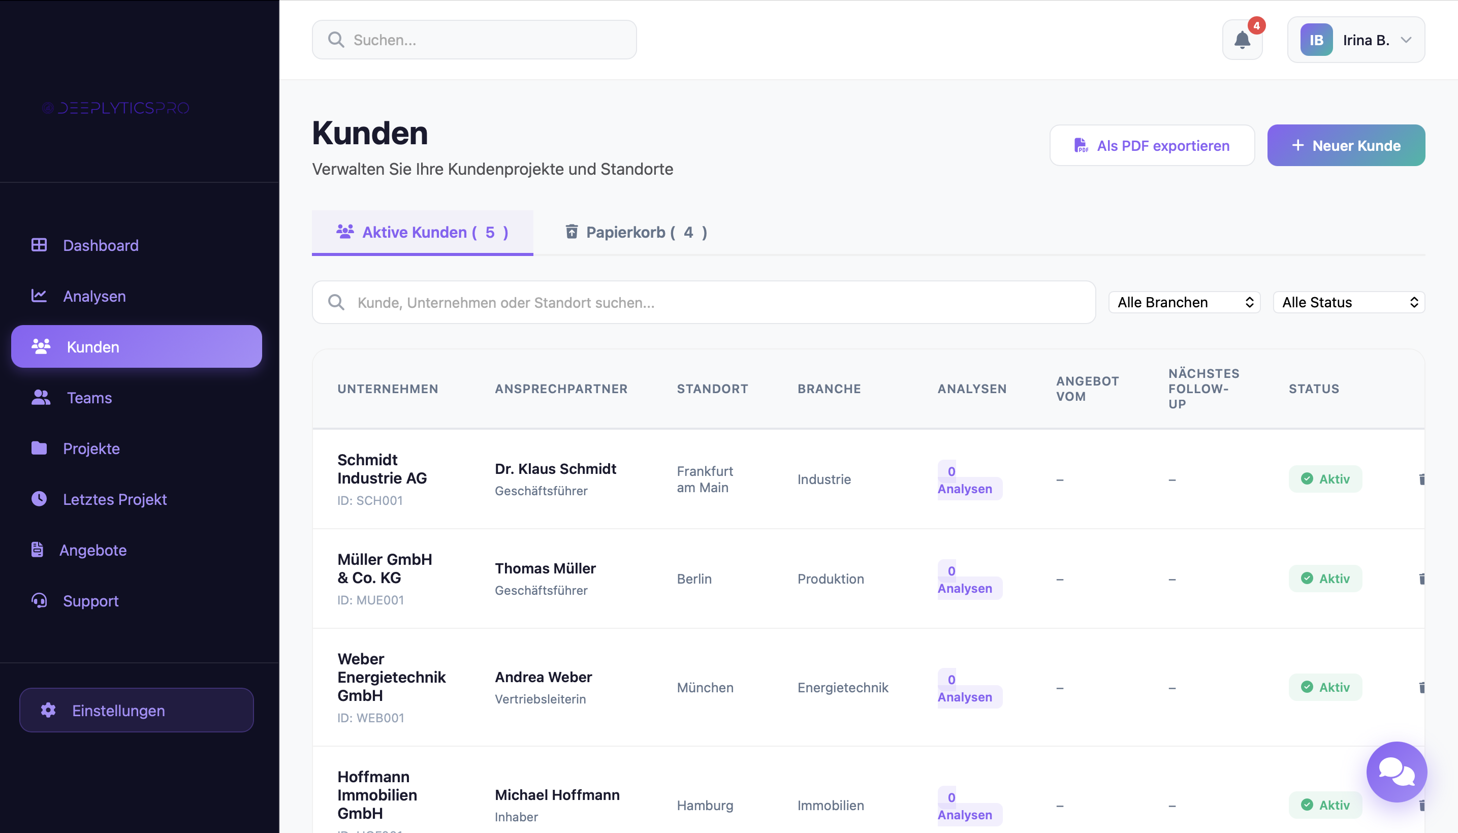Click the Letztes Projekt clock icon

pyautogui.click(x=39, y=499)
